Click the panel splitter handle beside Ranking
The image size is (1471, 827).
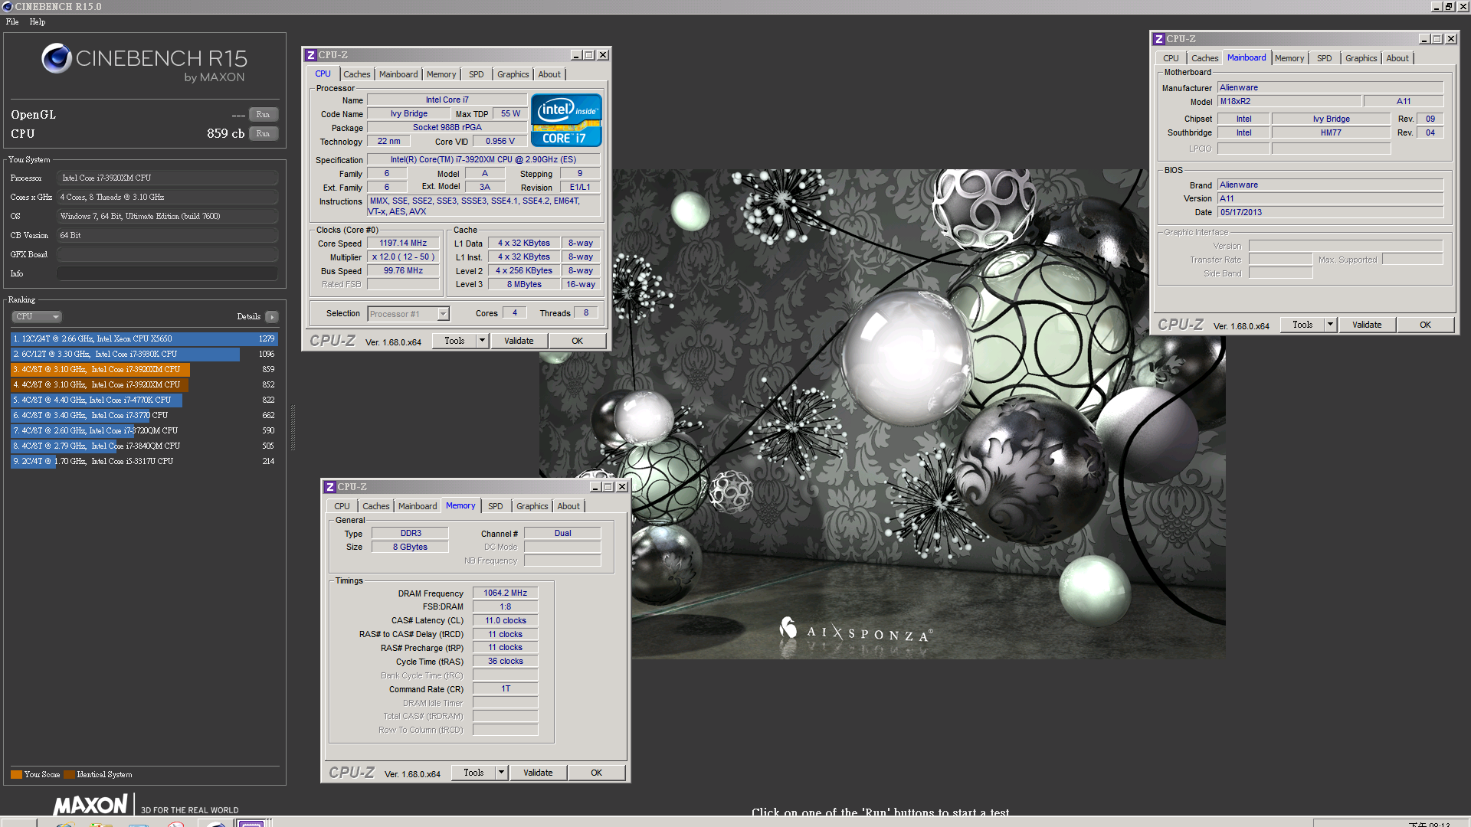click(x=293, y=428)
